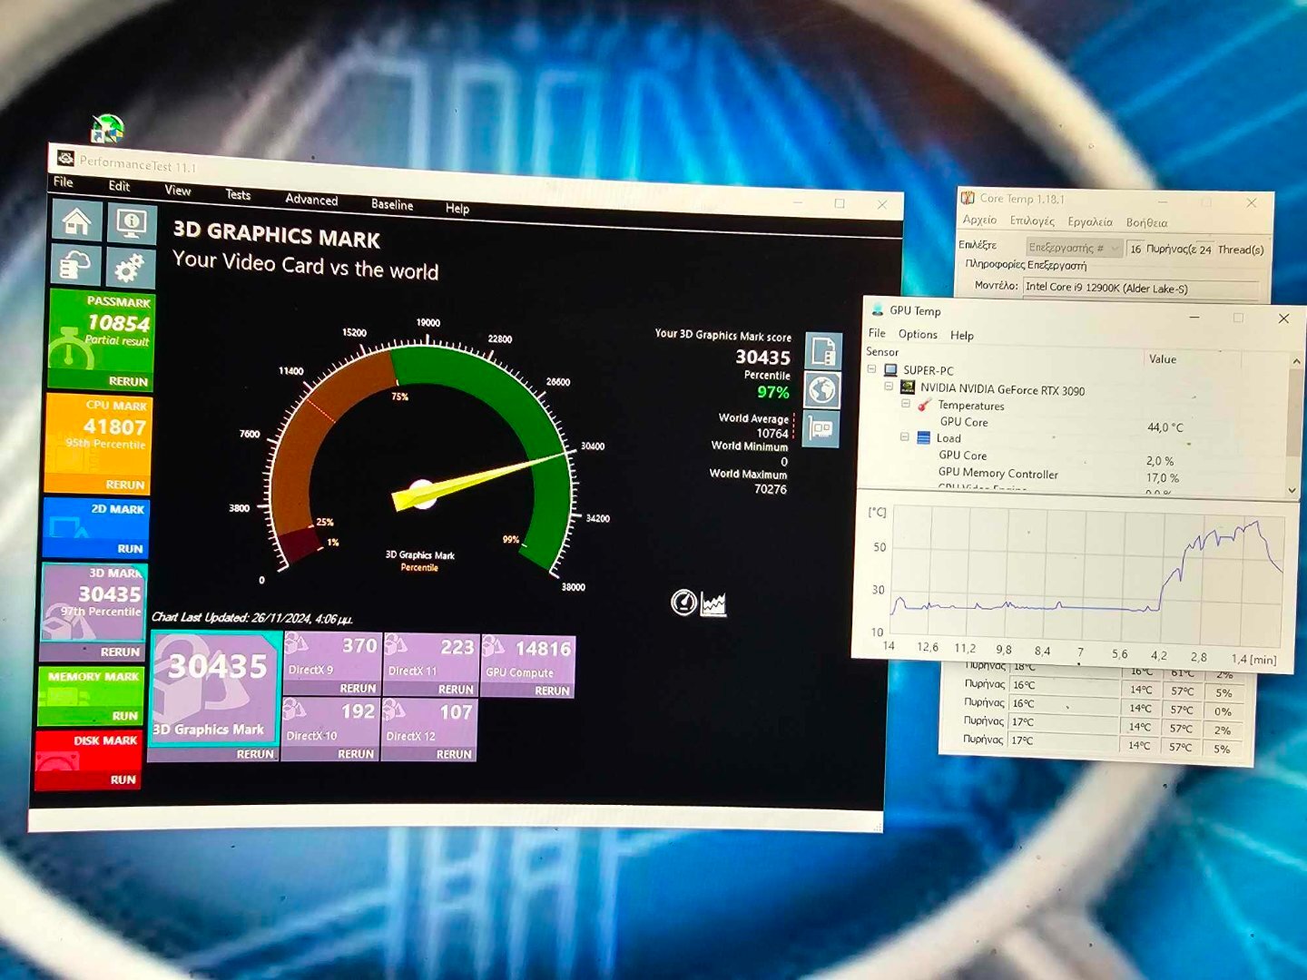
Task: Click the blue Load icon in GPU Temp
Action: [923, 437]
